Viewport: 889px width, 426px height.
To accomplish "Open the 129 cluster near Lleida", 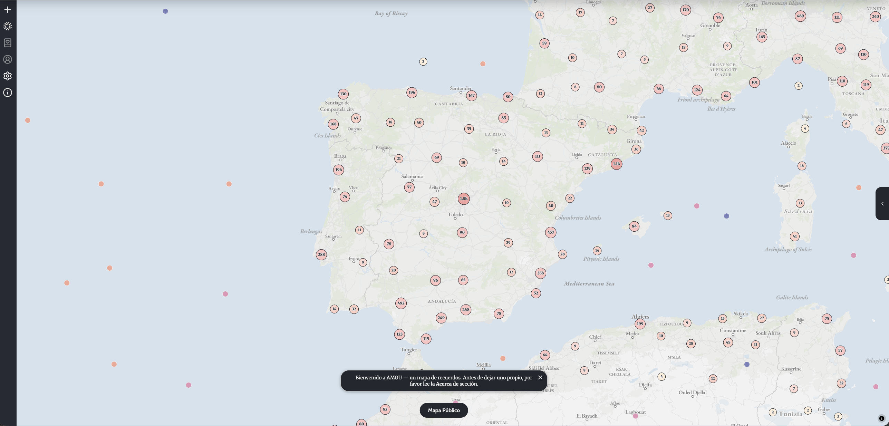I will coord(587,168).
